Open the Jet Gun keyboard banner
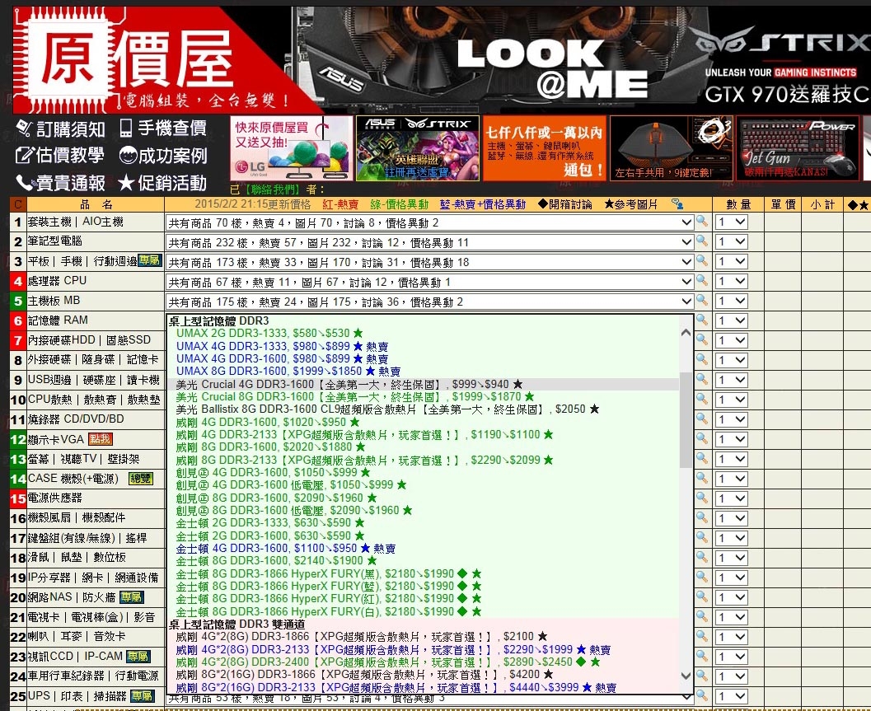The height and width of the screenshot is (711, 871). [x=797, y=148]
